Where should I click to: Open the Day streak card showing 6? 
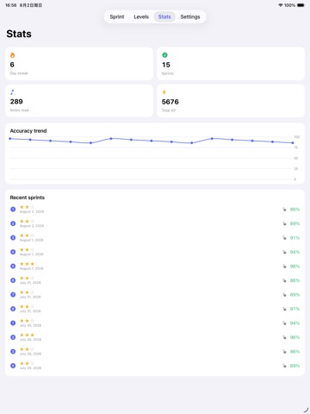(79, 64)
